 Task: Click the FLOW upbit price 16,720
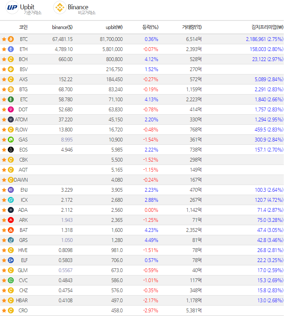[x=116, y=130]
